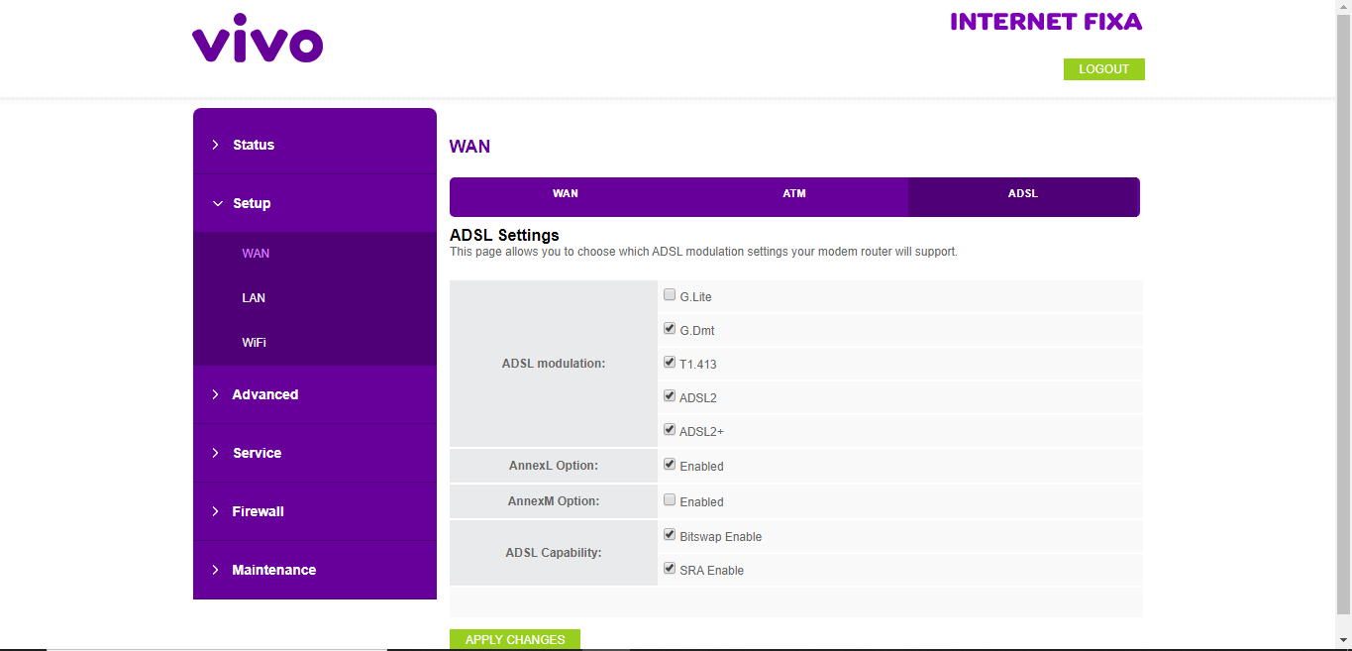Click the ADSL modulation label

(x=554, y=364)
